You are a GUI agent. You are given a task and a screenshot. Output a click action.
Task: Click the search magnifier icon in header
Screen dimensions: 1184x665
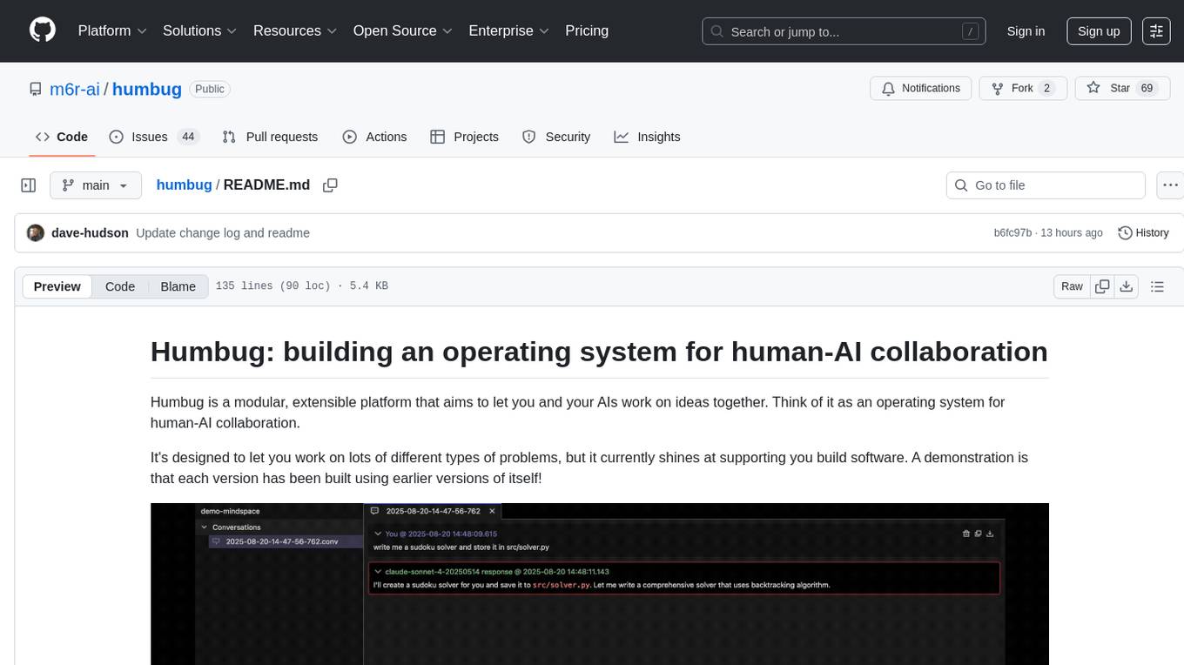[x=717, y=31]
